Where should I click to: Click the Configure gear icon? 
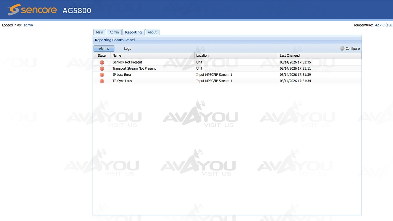coord(342,49)
